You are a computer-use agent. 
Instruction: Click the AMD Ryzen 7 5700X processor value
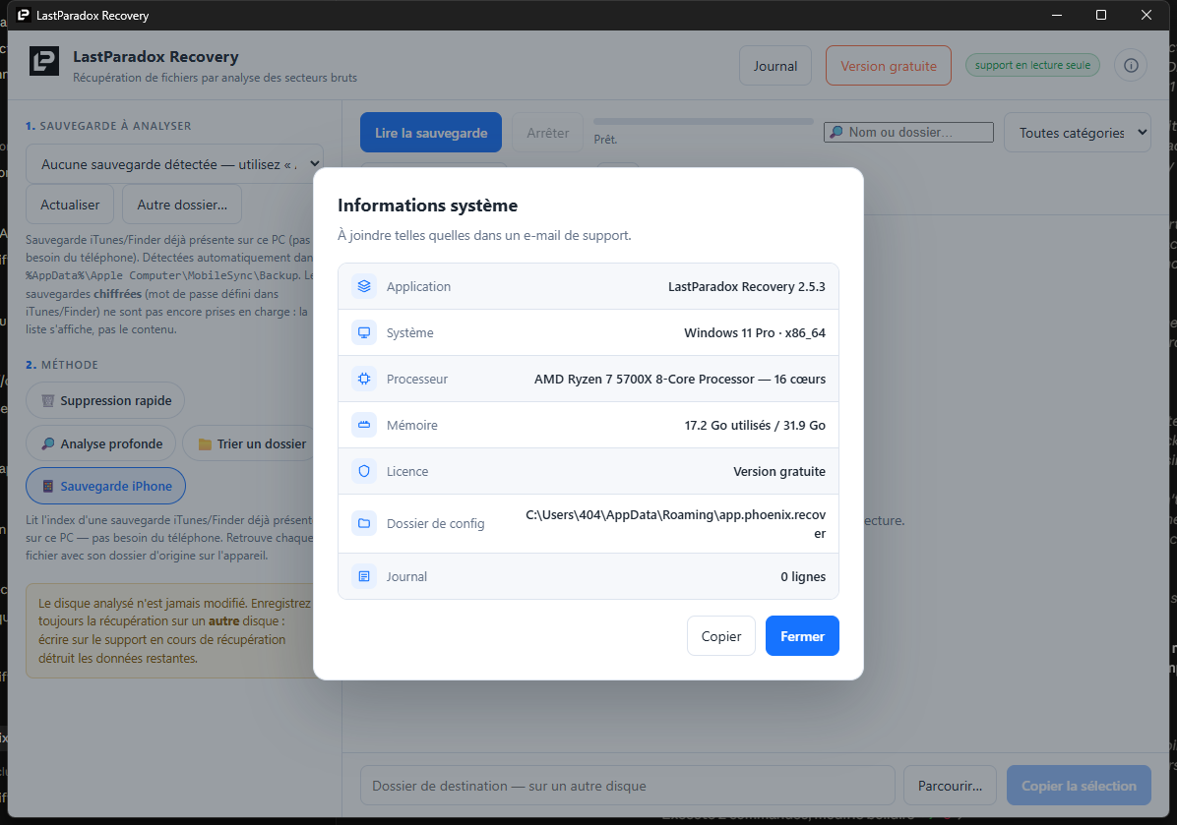pos(680,379)
